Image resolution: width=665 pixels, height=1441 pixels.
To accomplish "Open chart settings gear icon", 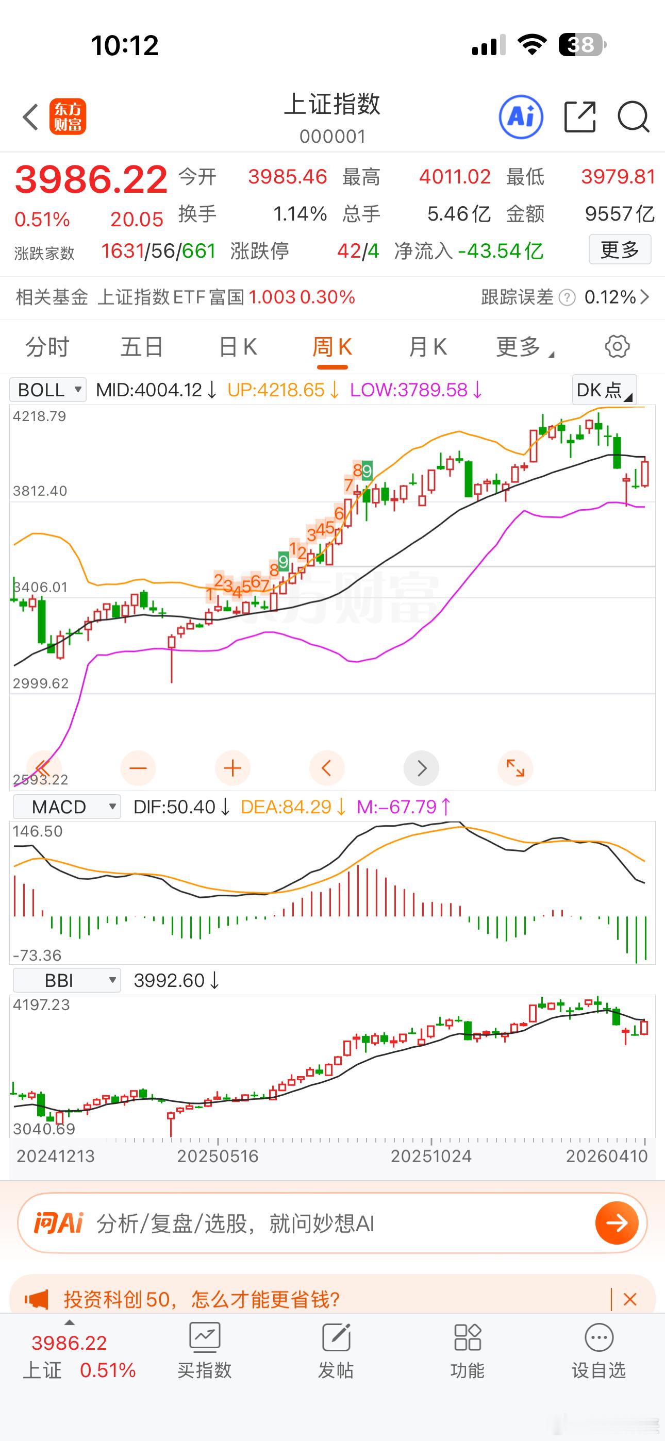I will click(617, 347).
